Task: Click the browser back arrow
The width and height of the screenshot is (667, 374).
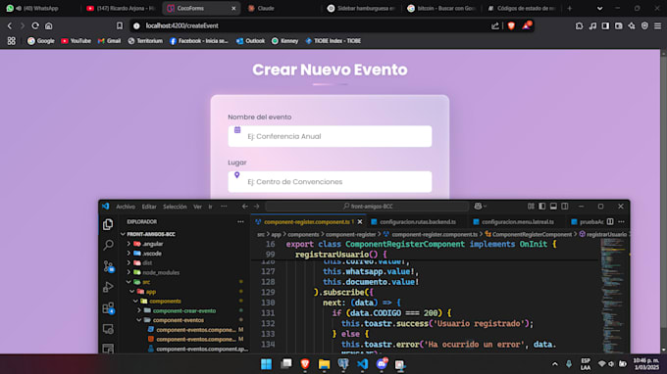Action: click(x=10, y=25)
